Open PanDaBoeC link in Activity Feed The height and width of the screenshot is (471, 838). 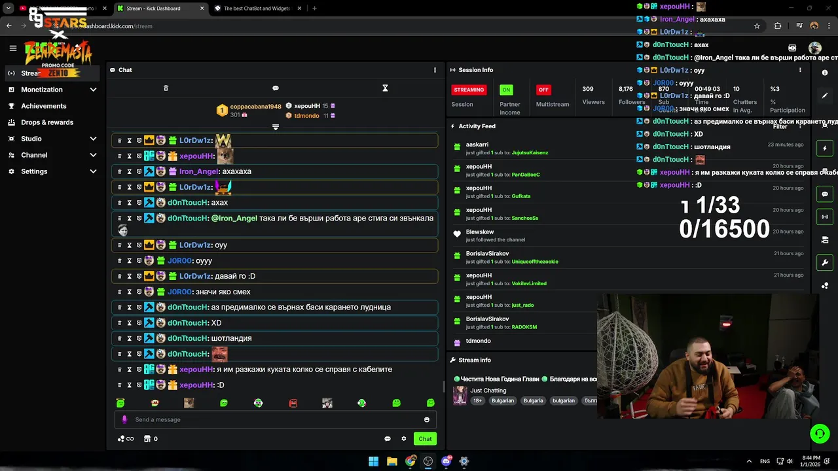[x=526, y=175]
